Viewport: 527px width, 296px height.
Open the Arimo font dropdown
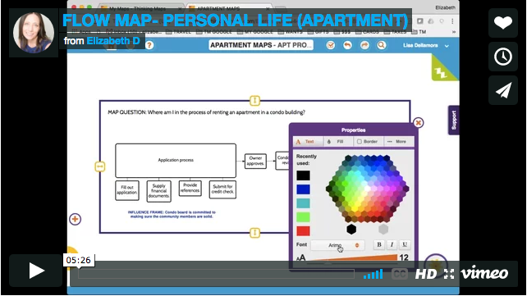tap(337, 245)
